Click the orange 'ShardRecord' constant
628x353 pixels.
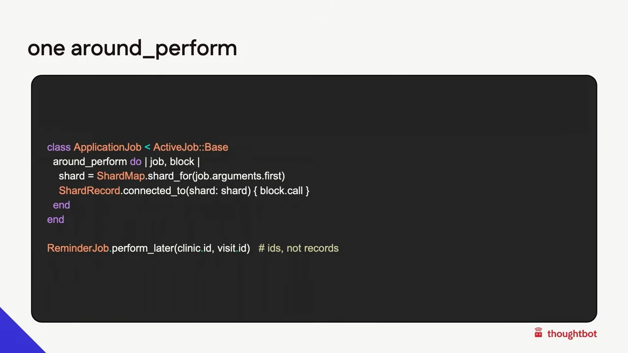coord(89,191)
